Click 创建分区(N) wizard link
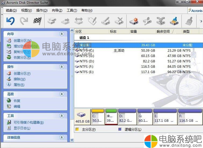 pyautogui.click(x=23, y=41)
